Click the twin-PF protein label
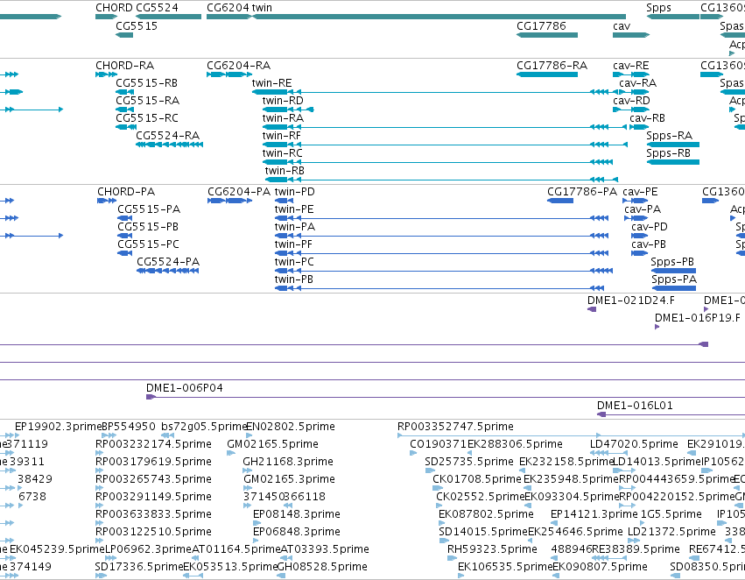This screenshot has width=745, height=580. pyautogui.click(x=293, y=244)
